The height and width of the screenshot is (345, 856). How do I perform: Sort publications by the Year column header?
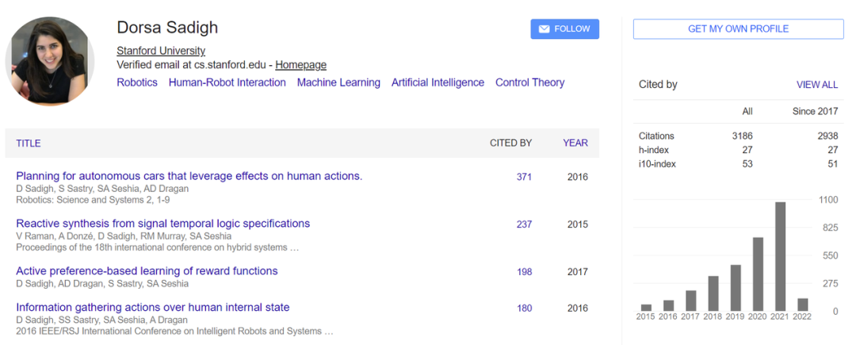575,144
